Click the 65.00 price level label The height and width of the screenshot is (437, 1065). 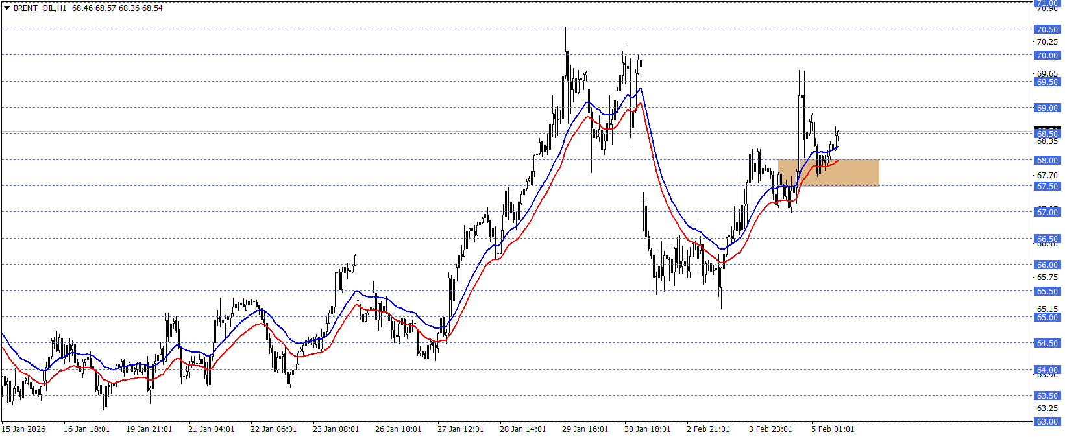tap(1047, 317)
